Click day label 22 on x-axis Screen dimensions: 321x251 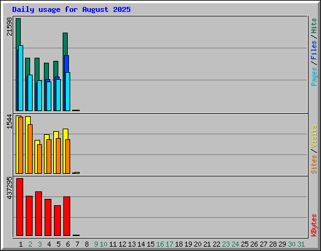pyautogui.click(x=216, y=244)
